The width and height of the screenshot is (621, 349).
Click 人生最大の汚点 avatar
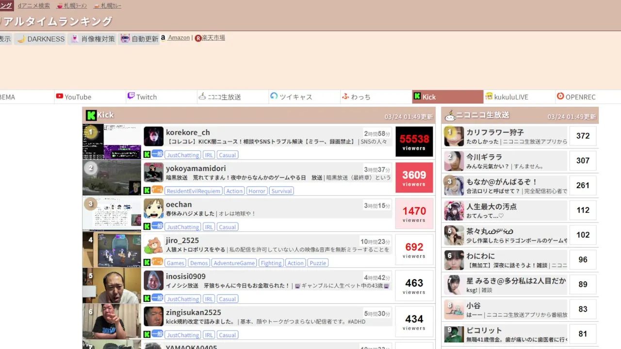[454, 210]
